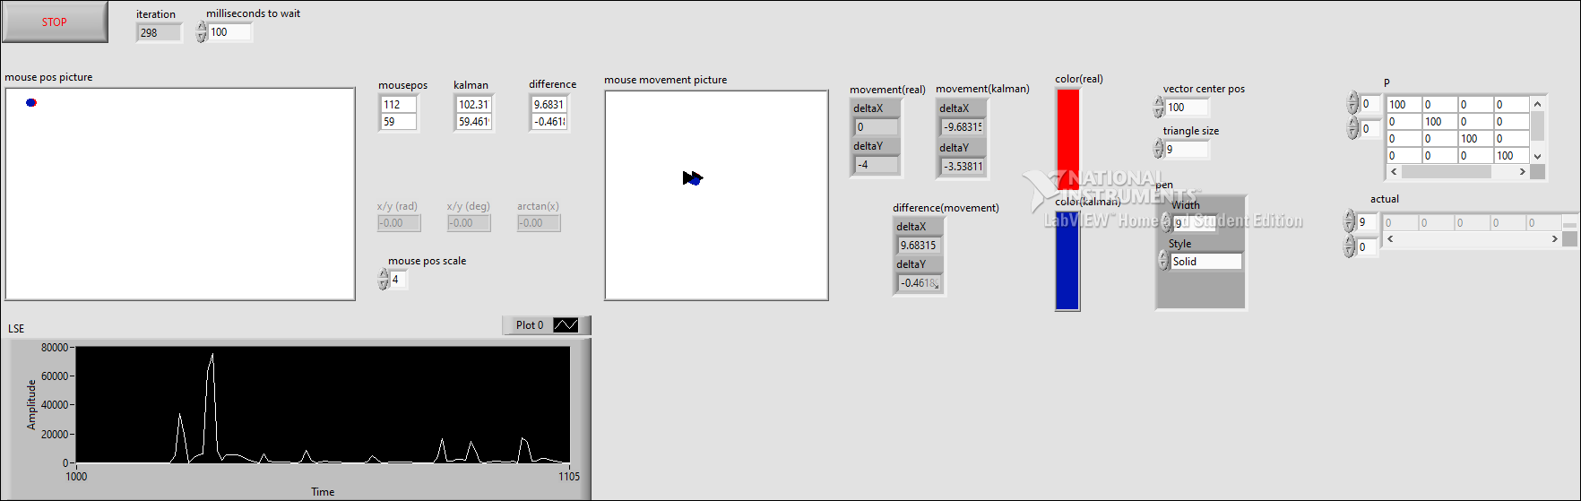Click the P array horizontal scrollbar thumb

tap(1446, 172)
